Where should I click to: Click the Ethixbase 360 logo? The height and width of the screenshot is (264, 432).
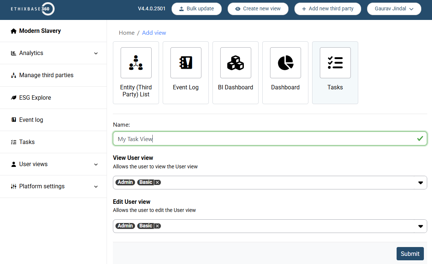[33, 9]
